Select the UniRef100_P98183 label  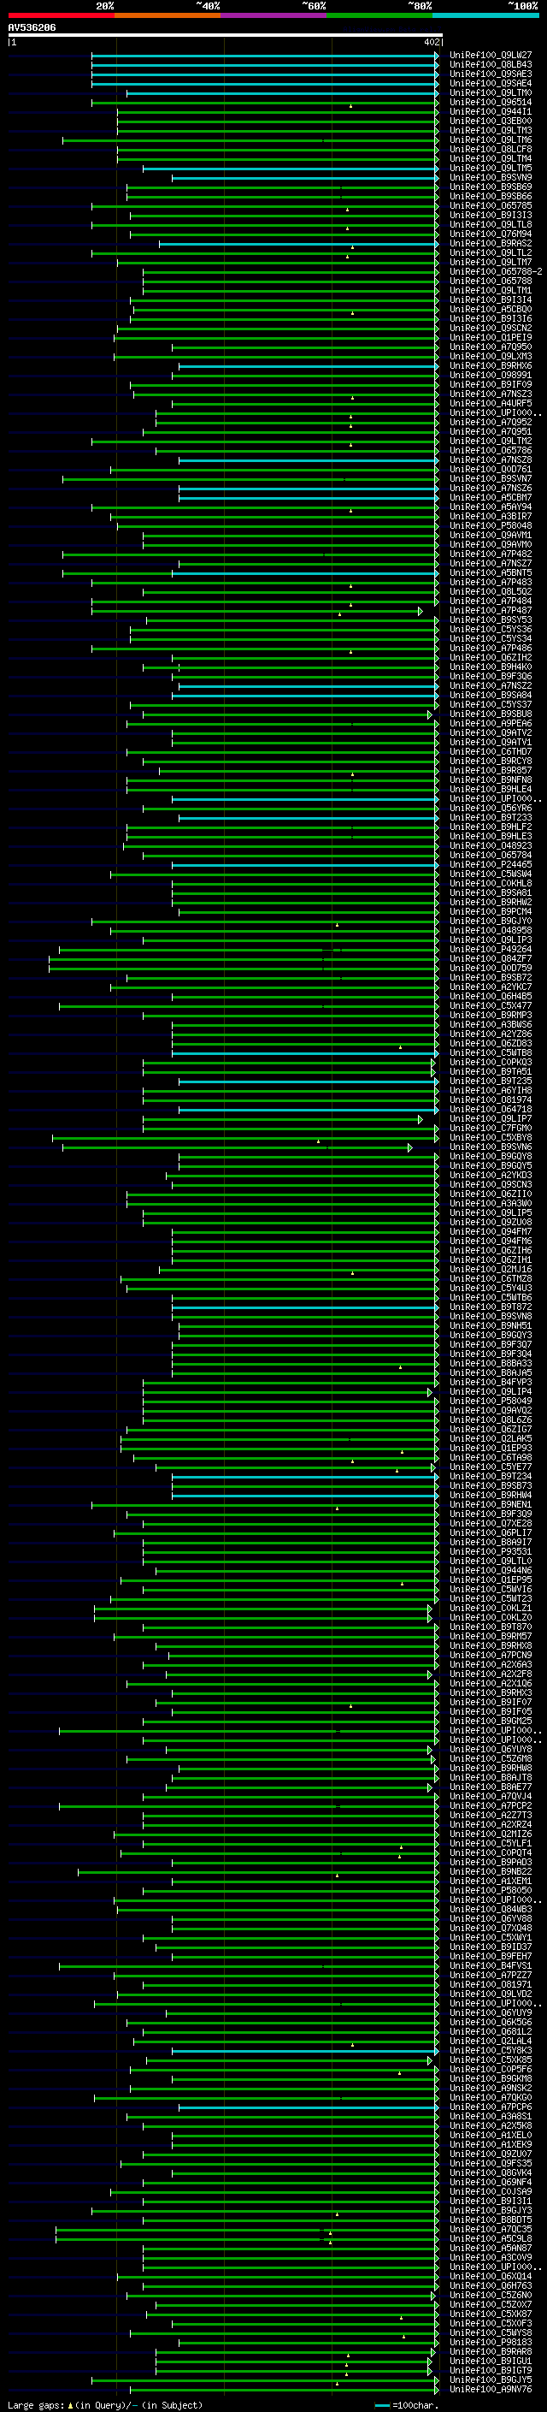click(490, 2344)
